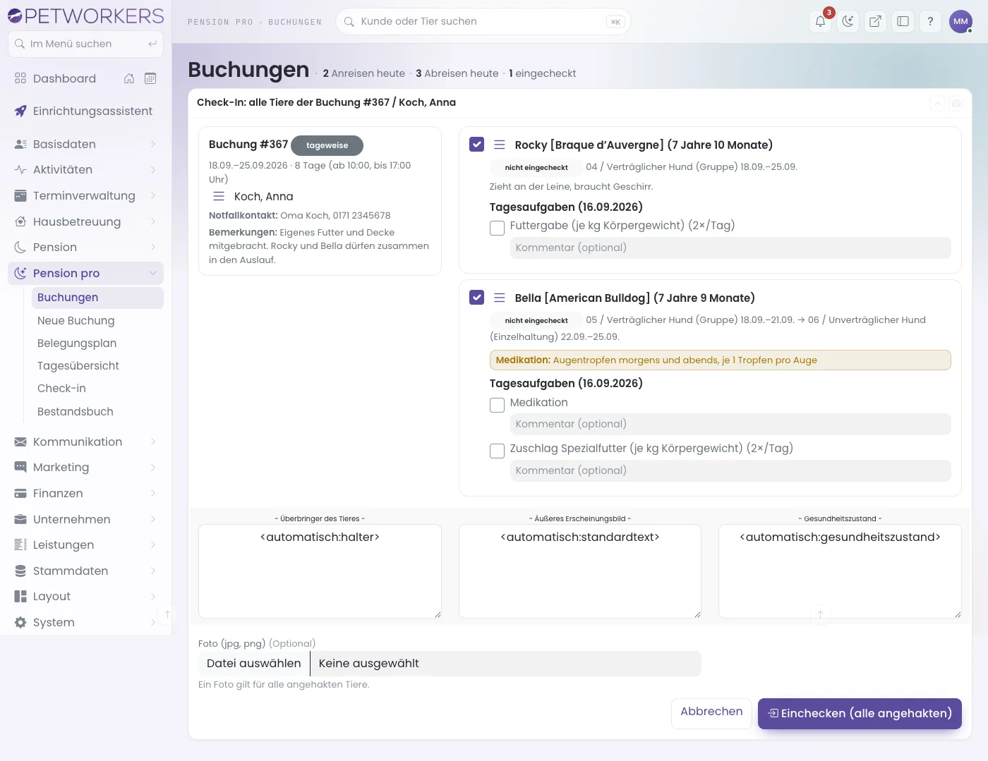The image size is (988, 761).
Task: Tick the Medikation task checkbox
Action: pos(497,405)
